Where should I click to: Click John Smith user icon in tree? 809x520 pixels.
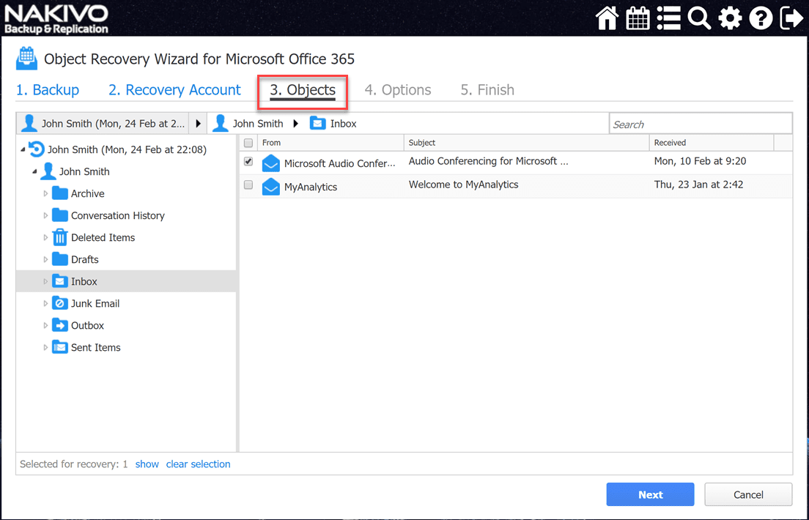(48, 171)
